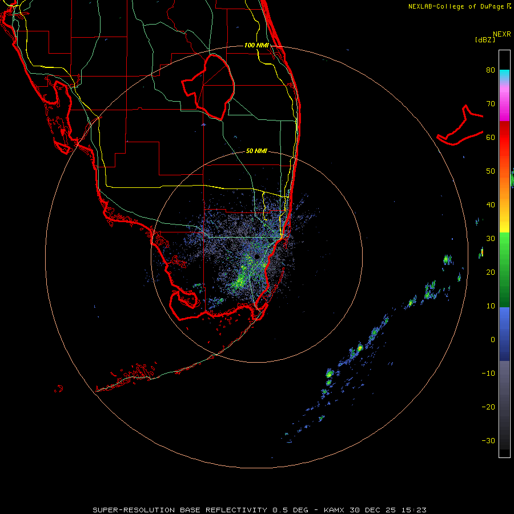Image resolution: width=514 pixels, height=514 pixels.
Task: Click the 40 value on dBZ scale
Action: click(x=491, y=205)
